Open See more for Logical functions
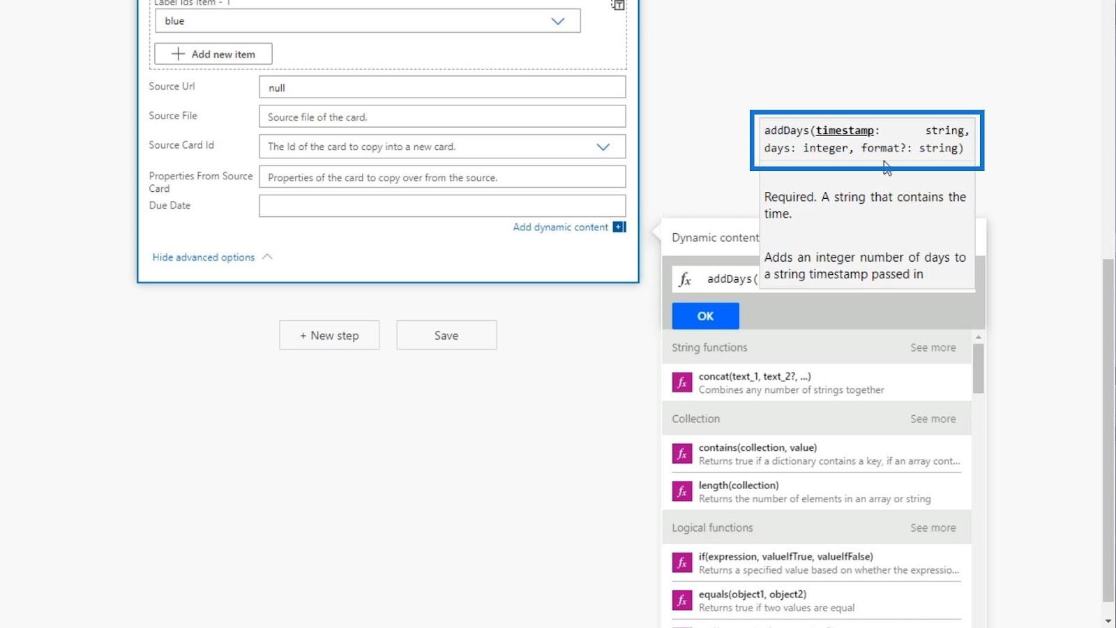 coord(933,528)
